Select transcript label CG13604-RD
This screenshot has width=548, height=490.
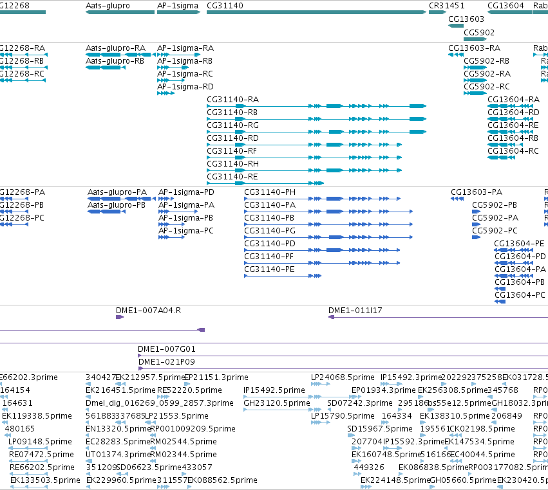point(513,113)
